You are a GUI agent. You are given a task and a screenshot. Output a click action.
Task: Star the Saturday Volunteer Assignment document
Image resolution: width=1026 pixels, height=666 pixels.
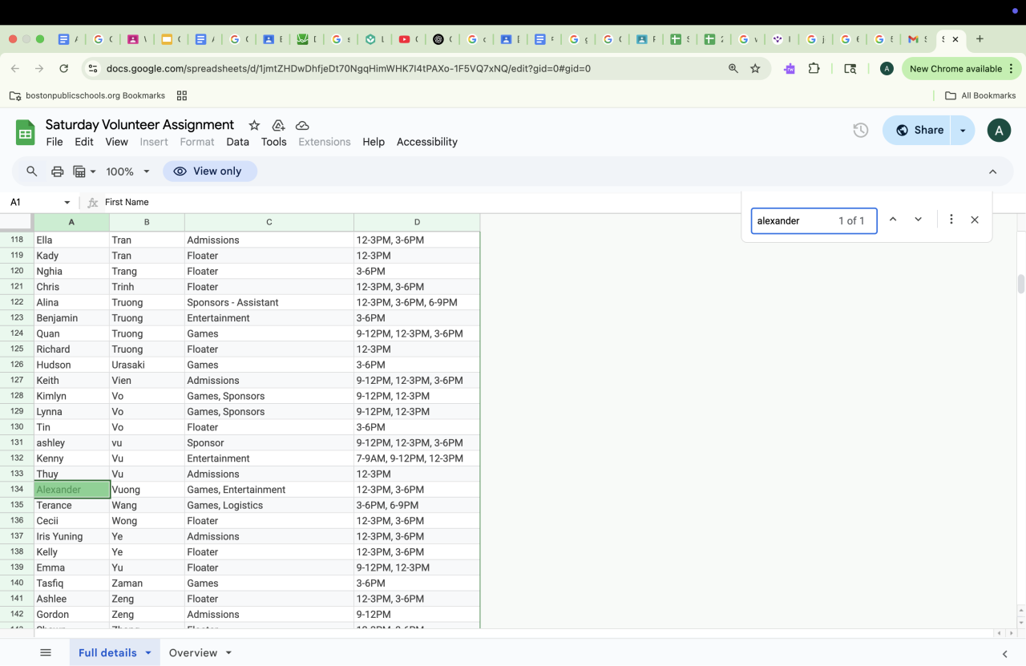click(x=254, y=126)
